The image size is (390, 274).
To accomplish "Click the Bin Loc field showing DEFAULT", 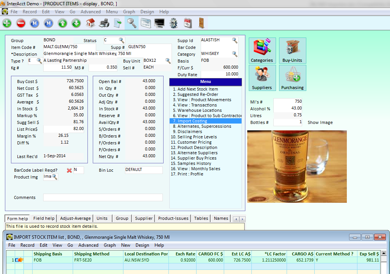I will point(144,170).
